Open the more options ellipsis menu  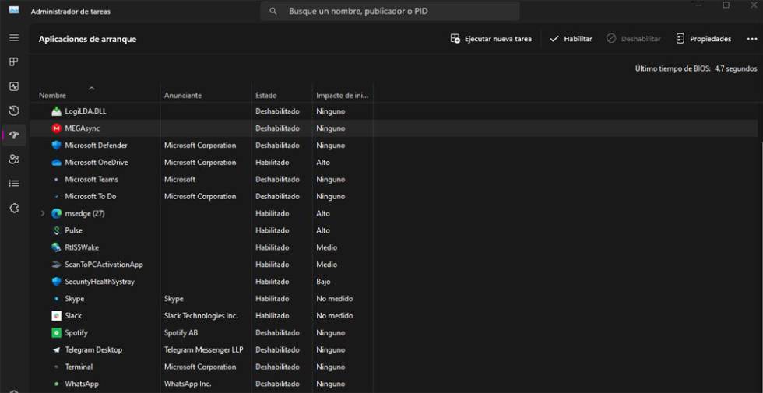(752, 39)
